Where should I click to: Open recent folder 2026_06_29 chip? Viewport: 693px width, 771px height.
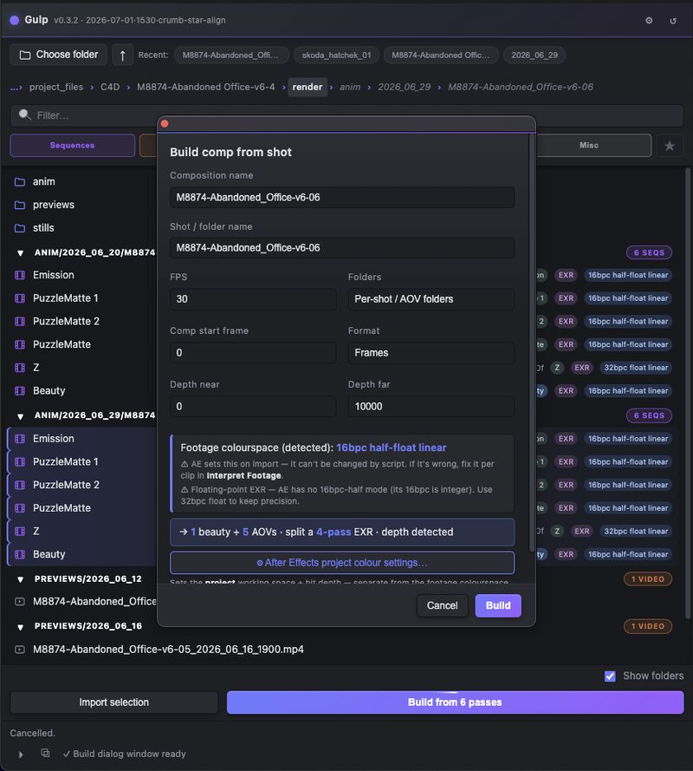534,56
